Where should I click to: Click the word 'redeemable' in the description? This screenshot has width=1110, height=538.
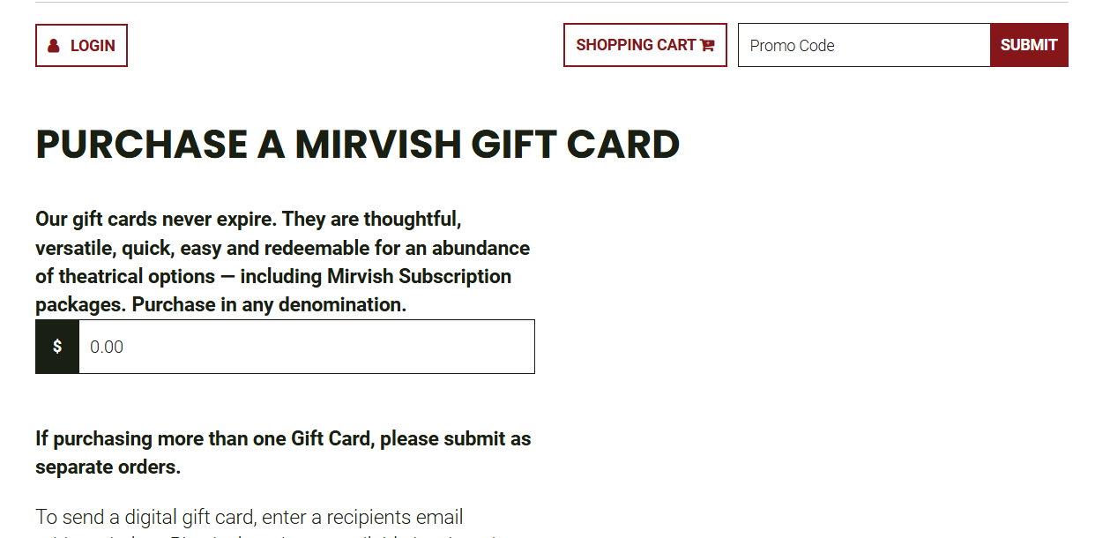click(317, 248)
